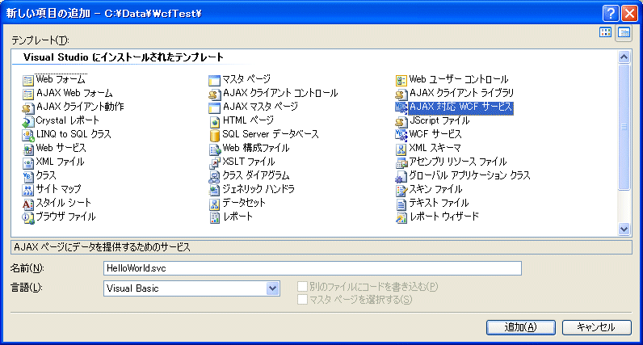Choose the HTML ページ icon
The width and height of the screenshot is (643, 345).
click(215, 122)
